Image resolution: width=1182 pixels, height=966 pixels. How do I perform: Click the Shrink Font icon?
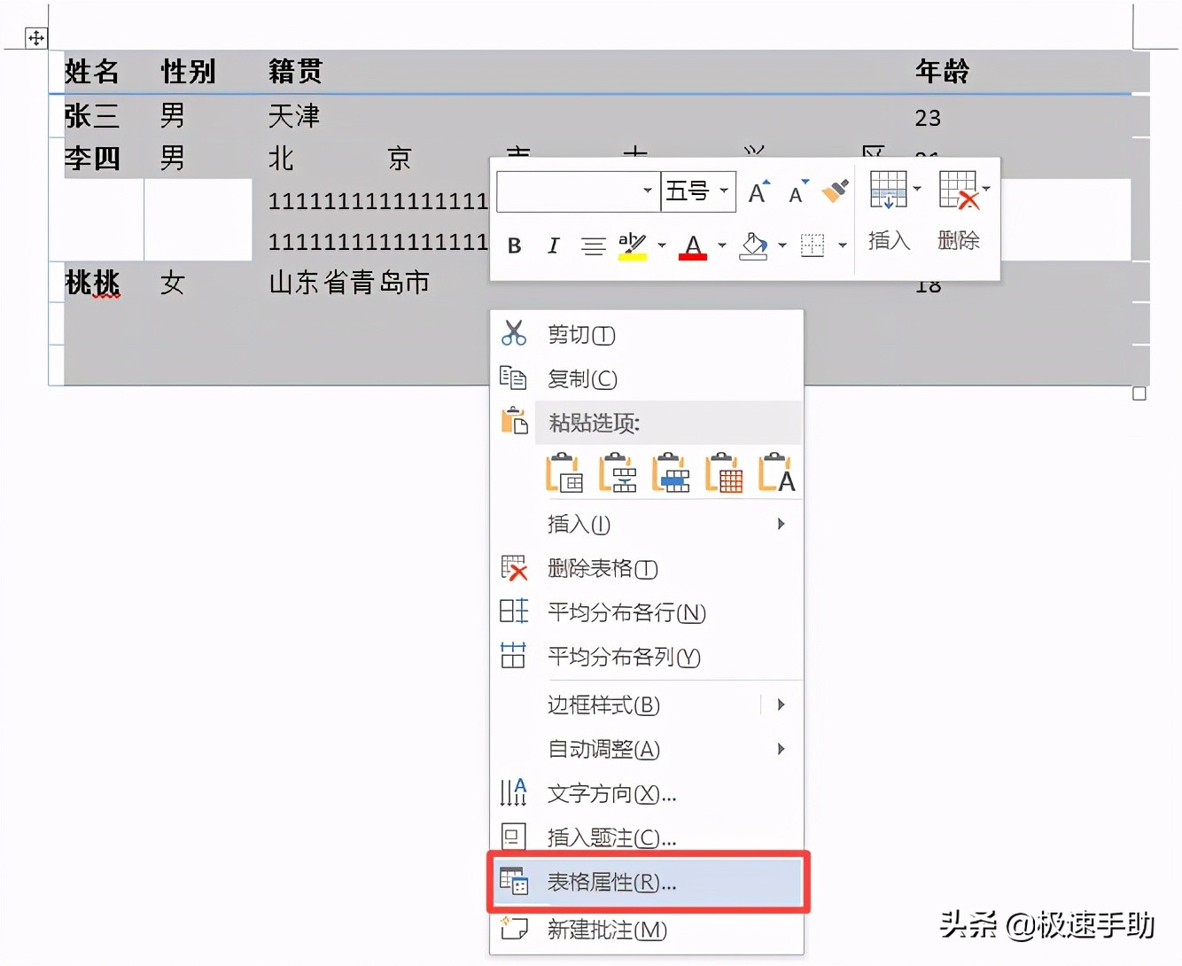(x=796, y=192)
